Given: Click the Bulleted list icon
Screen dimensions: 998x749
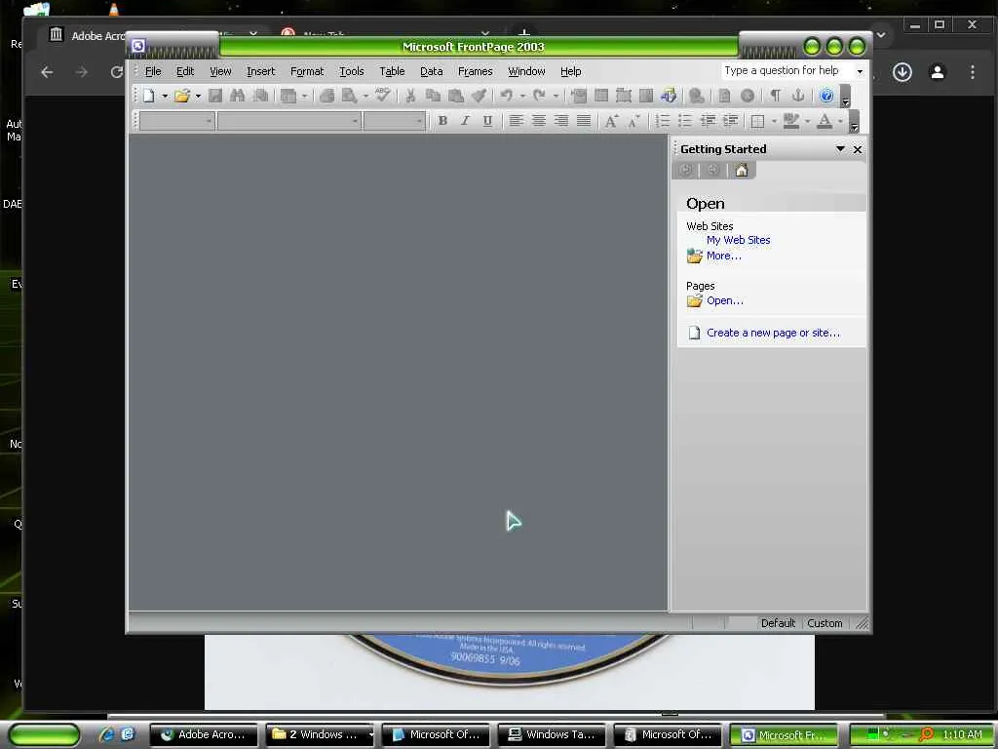Looking at the screenshot, I should 685,121.
